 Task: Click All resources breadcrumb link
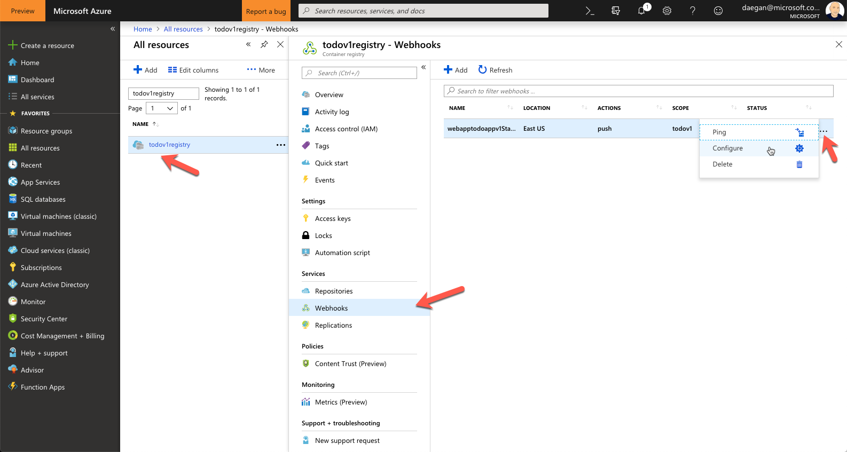(x=183, y=29)
